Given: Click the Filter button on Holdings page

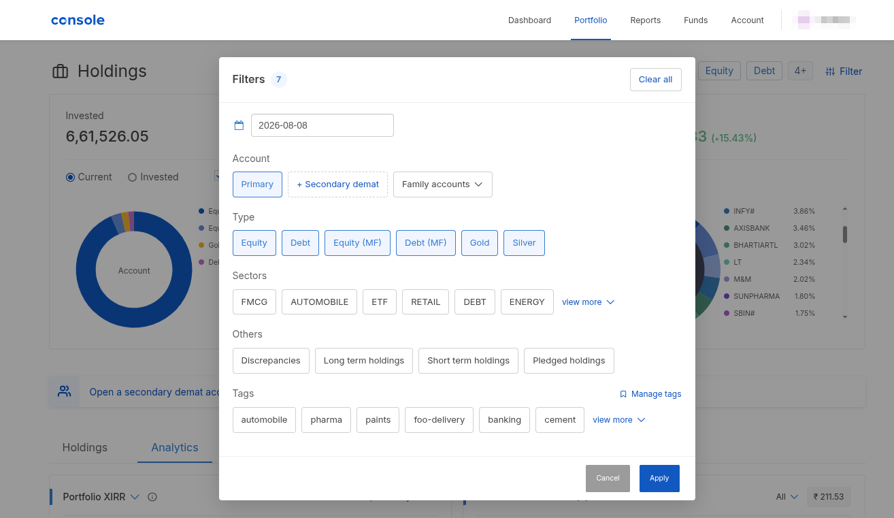Looking at the screenshot, I should [x=844, y=71].
